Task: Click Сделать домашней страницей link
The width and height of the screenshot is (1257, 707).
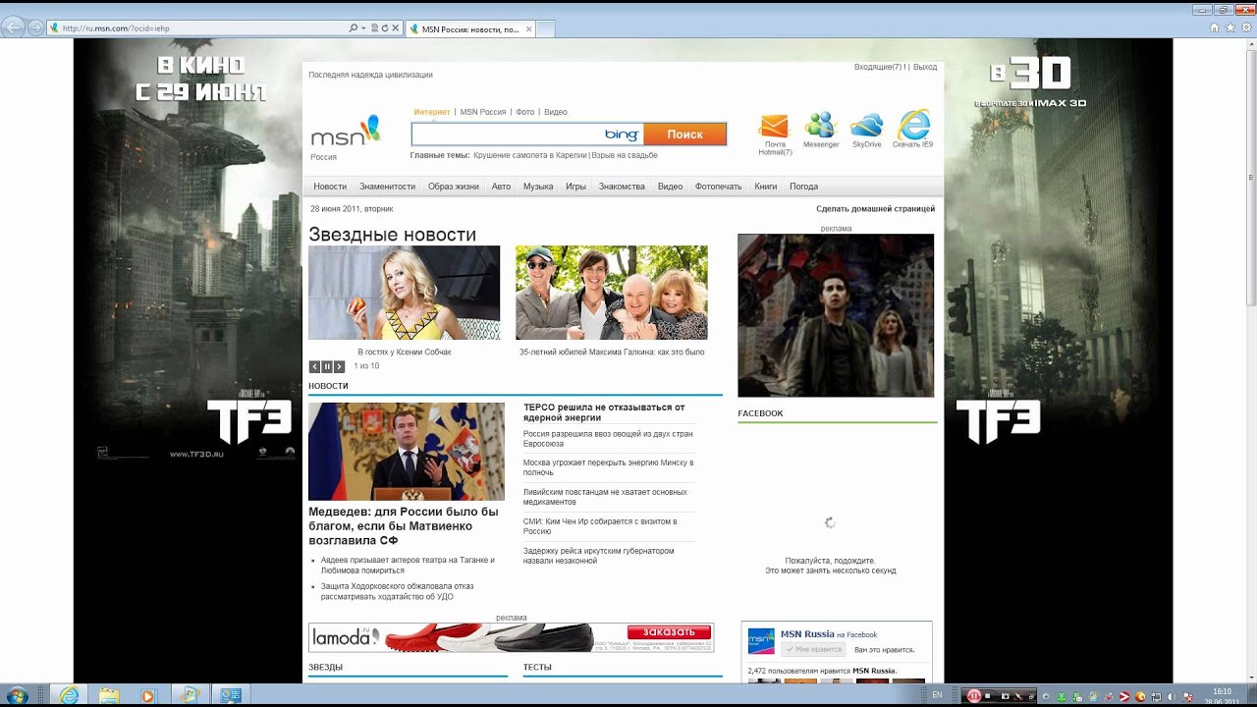Action: pyautogui.click(x=875, y=208)
